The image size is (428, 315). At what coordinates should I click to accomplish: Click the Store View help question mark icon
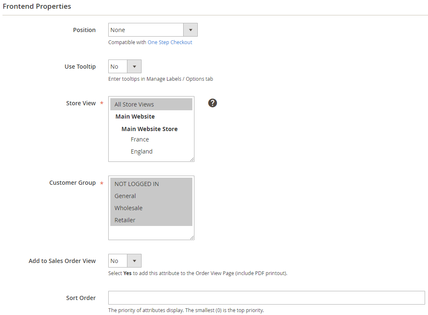212,103
